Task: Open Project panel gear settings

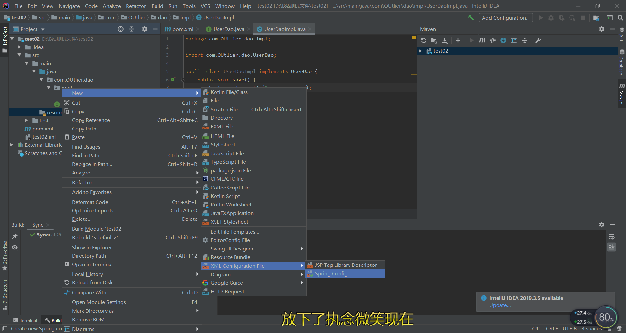Action: (145, 29)
